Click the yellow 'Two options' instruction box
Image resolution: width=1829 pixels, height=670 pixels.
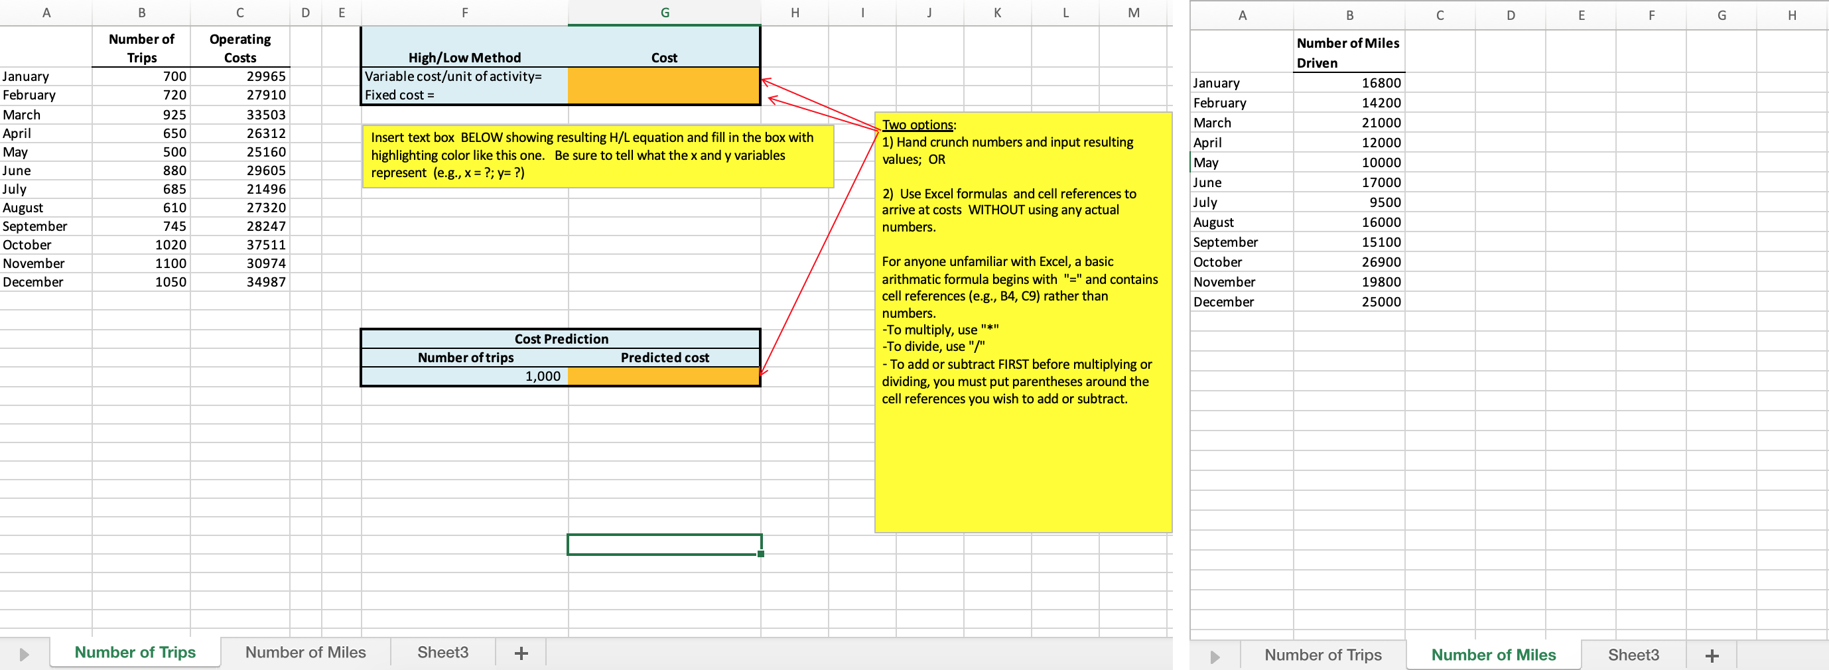click(x=1023, y=322)
